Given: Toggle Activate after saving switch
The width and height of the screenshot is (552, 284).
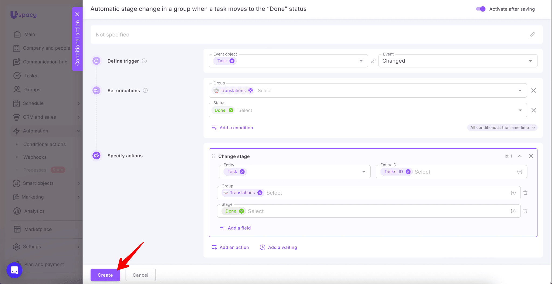Looking at the screenshot, I should (x=481, y=9).
